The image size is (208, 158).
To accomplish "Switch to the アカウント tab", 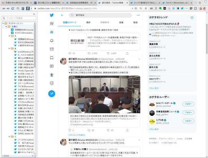I will [x=105, y=22].
